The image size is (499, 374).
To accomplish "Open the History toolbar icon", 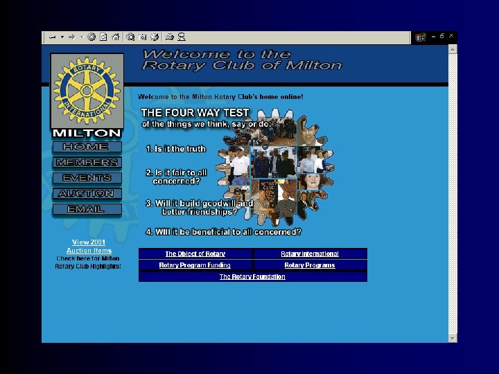I will coord(155,37).
